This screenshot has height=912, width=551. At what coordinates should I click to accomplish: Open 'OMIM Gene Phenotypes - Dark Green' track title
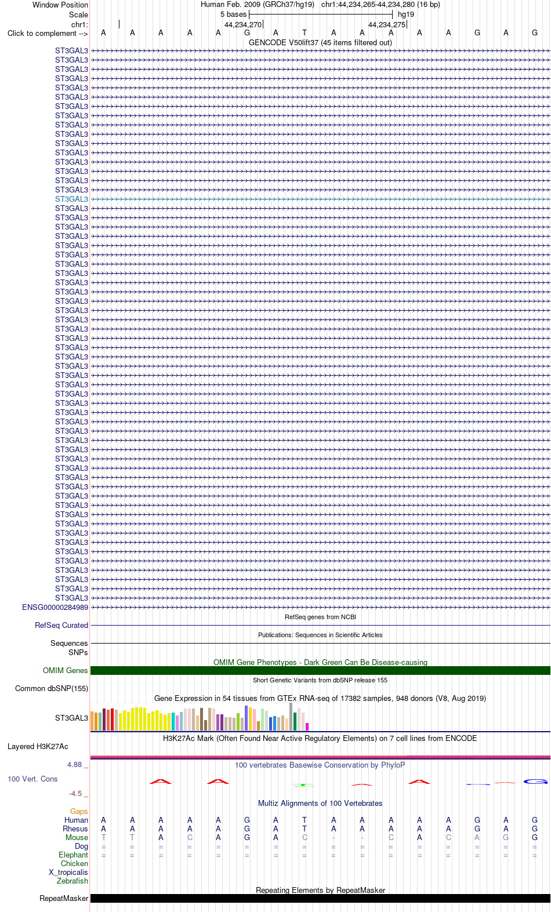pyautogui.click(x=320, y=662)
